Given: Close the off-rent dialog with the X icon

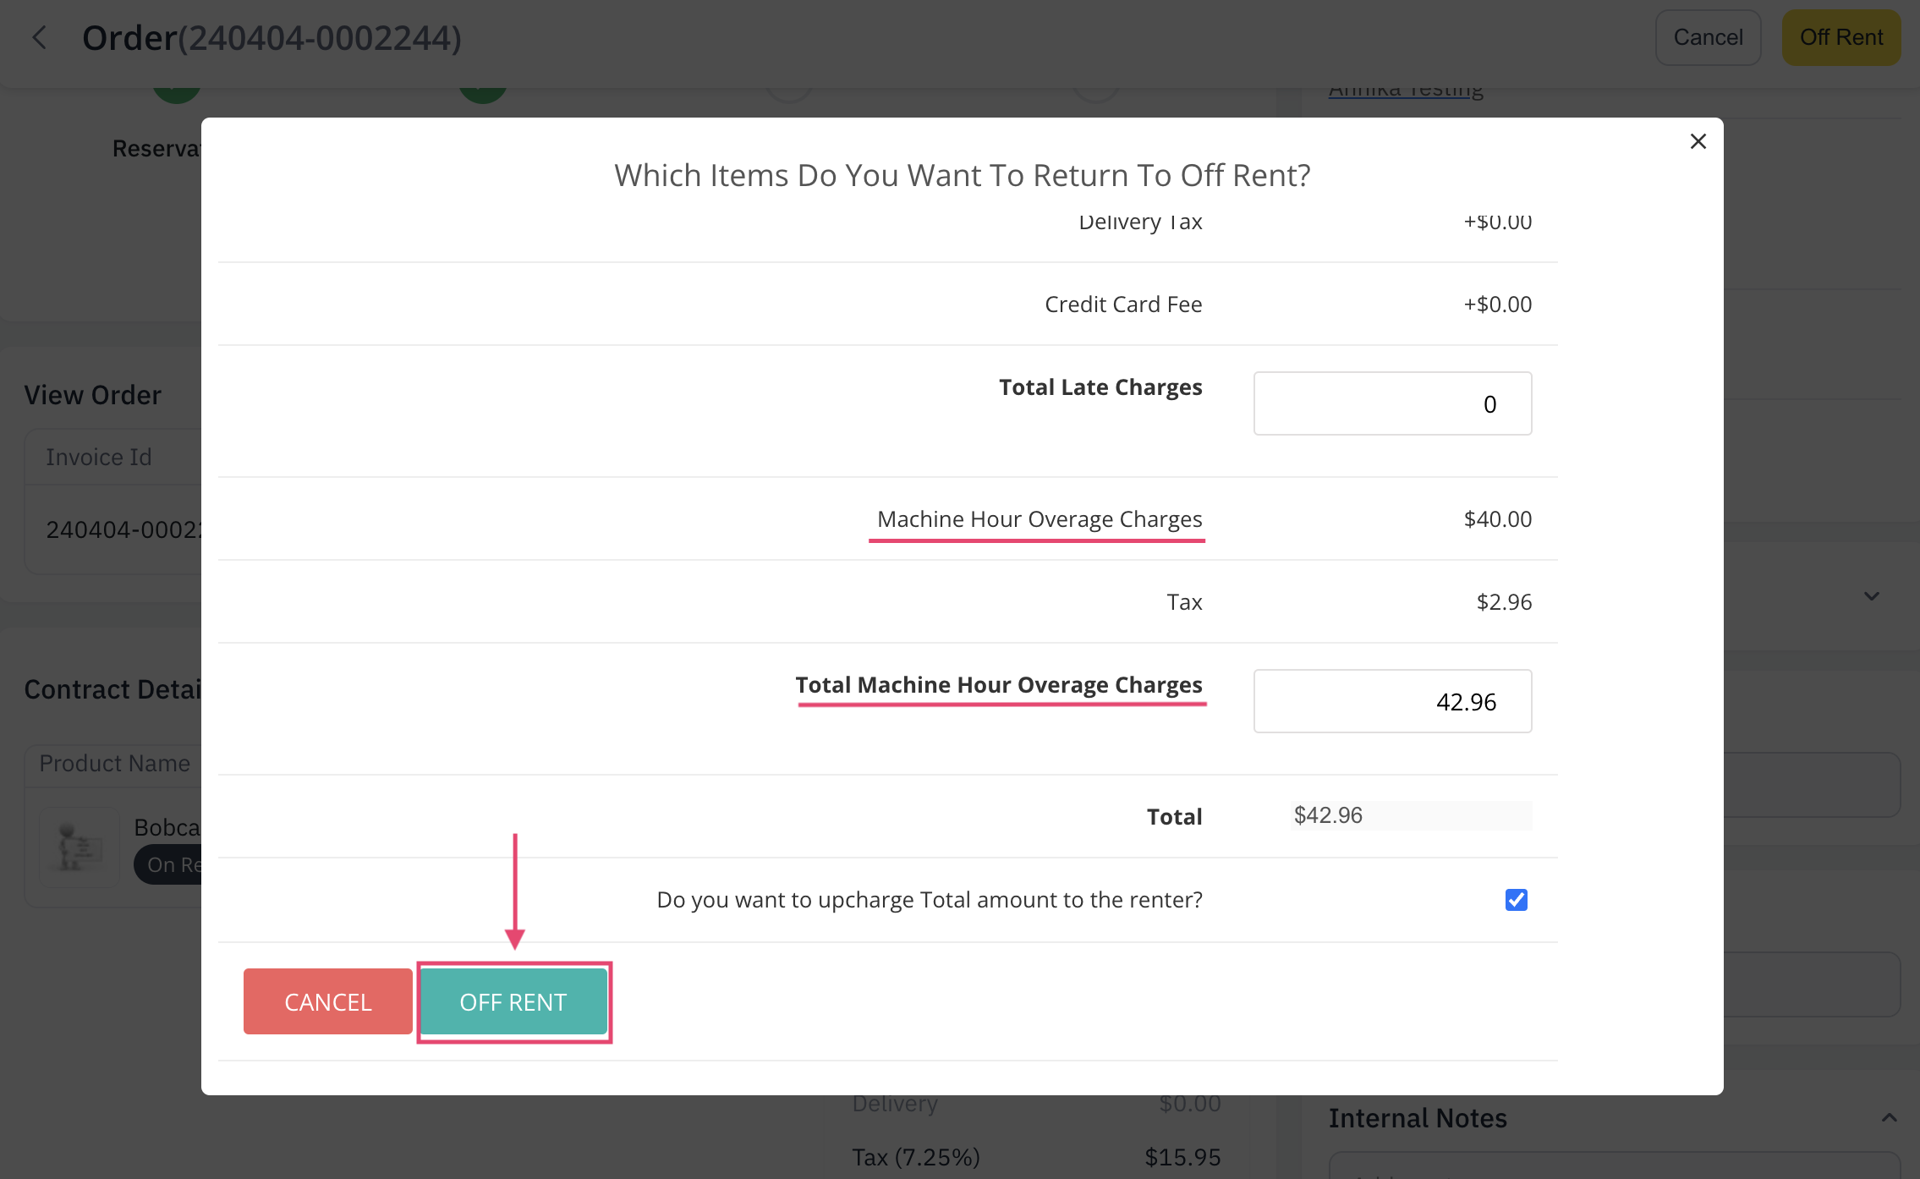Looking at the screenshot, I should point(1698,141).
